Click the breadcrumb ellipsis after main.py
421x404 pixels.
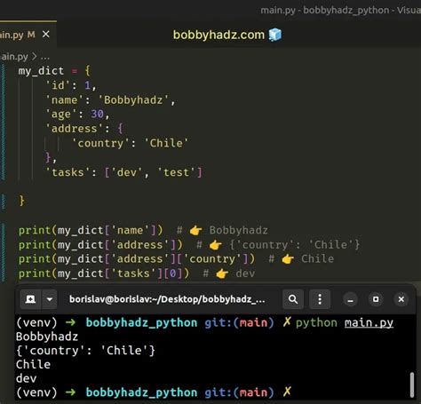point(45,57)
